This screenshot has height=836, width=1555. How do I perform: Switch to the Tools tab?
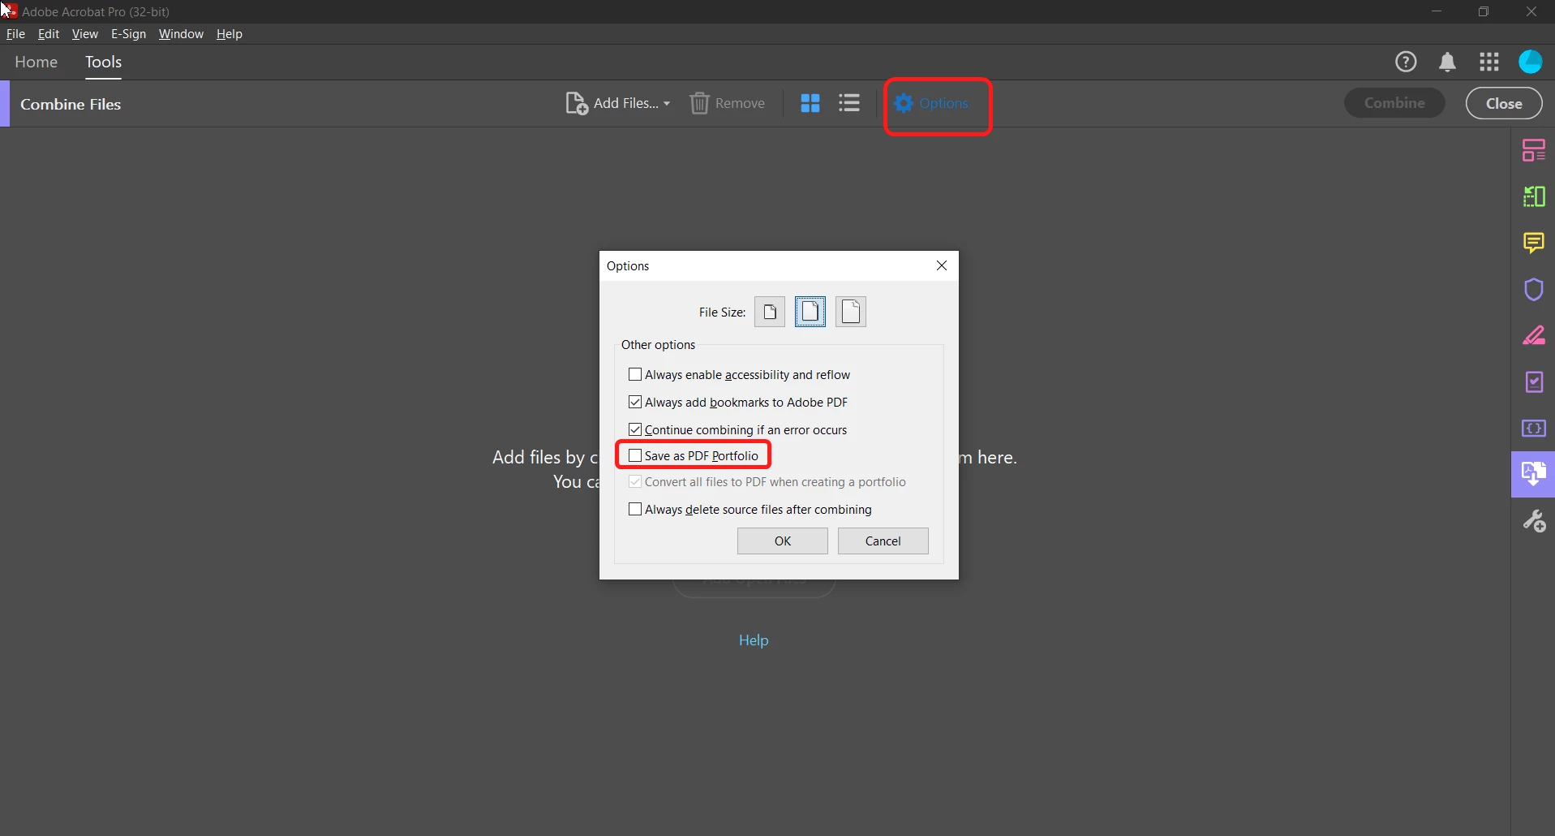[103, 62]
